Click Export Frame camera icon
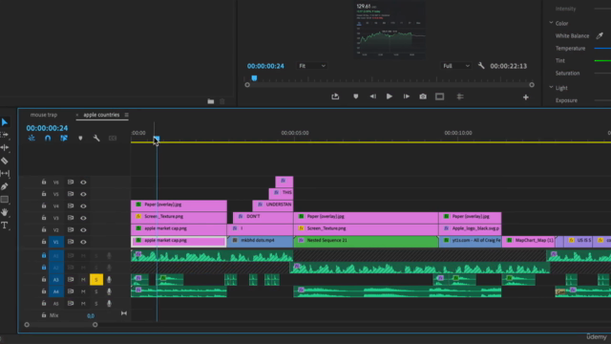 (x=423, y=97)
